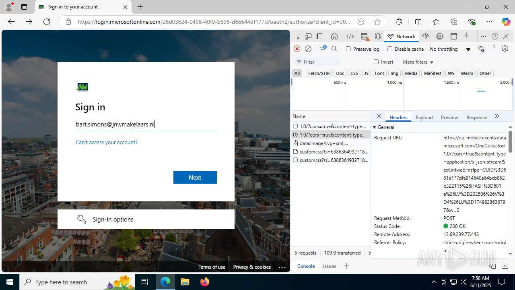Open the Memory tool chip icon
Image resolution: width=515 pixels, height=290 pixels.
pyautogui.click(x=440, y=36)
